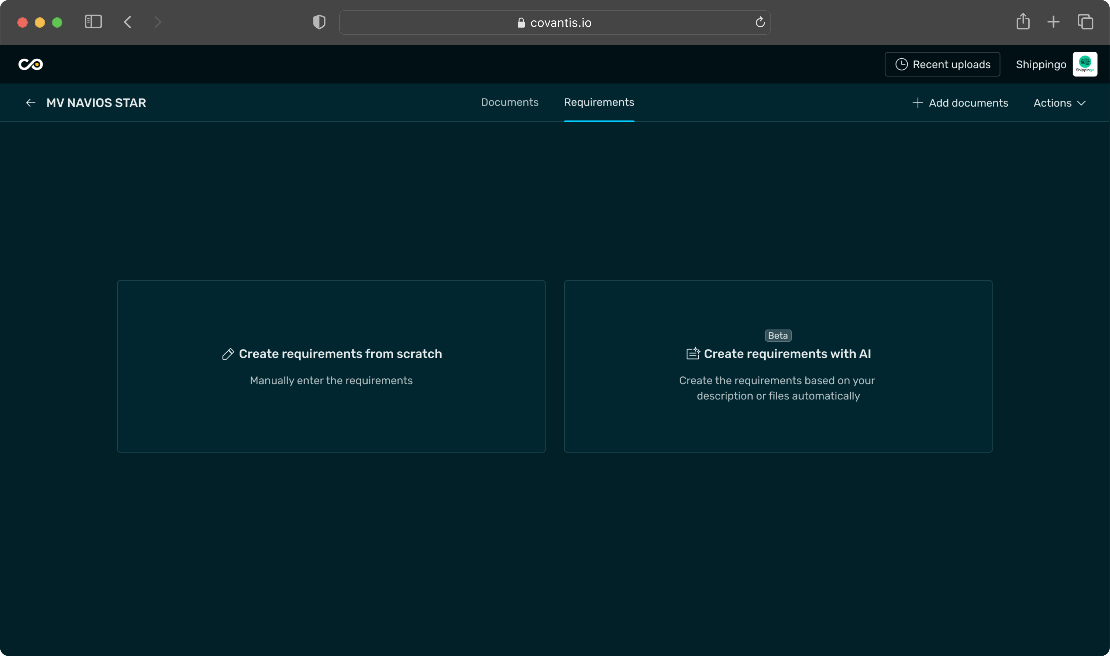Click the Covantis infinity logo

tap(30, 64)
